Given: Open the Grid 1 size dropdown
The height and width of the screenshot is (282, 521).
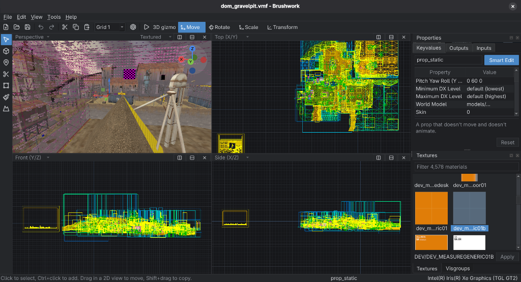Looking at the screenshot, I should tap(110, 27).
